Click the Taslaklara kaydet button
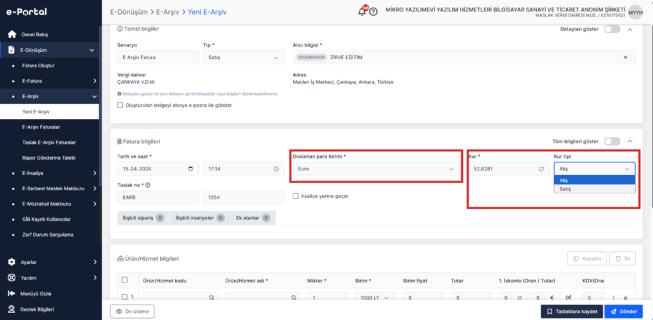The width and height of the screenshot is (653, 320). point(571,311)
